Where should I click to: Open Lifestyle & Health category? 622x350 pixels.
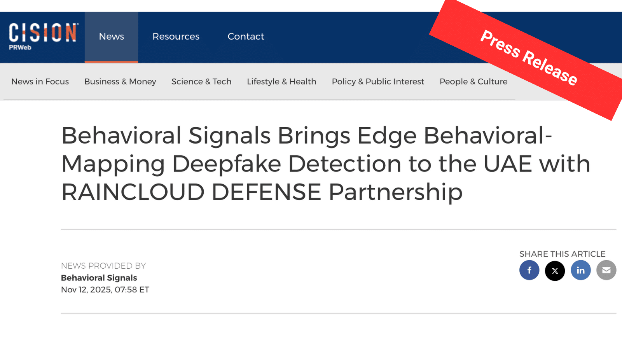click(281, 82)
